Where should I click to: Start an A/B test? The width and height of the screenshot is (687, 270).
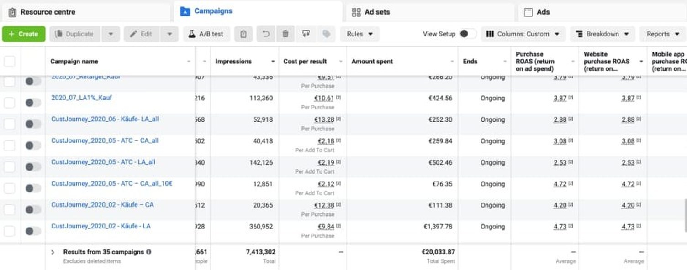click(206, 34)
